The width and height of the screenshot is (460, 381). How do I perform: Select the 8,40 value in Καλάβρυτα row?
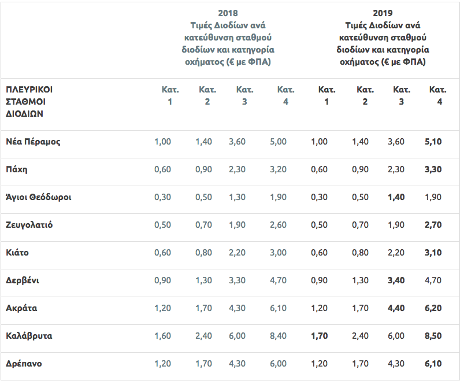click(278, 336)
